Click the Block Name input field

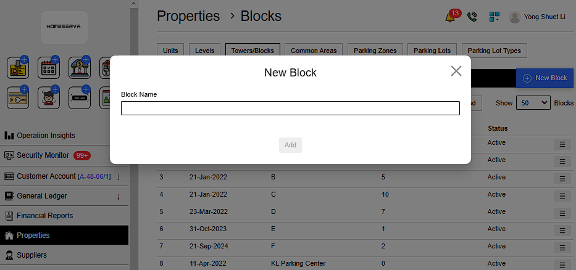tap(290, 108)
